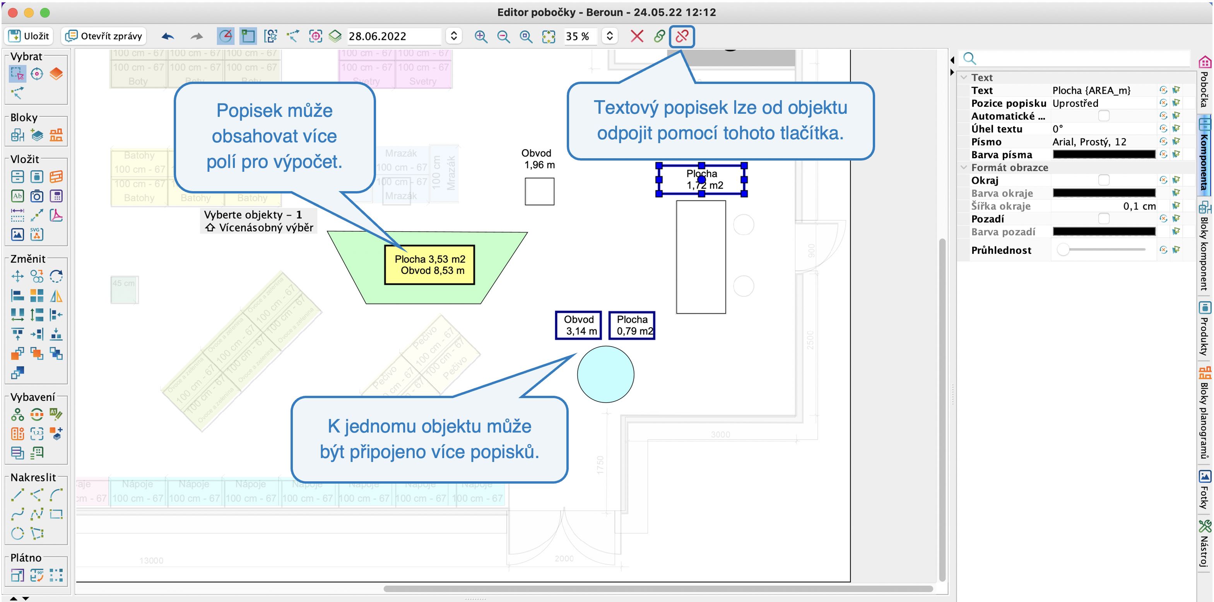Switch to the Bloky planogramů side tab
This screenshot has width=1214, height=602.
click(x=1205, y=412)
